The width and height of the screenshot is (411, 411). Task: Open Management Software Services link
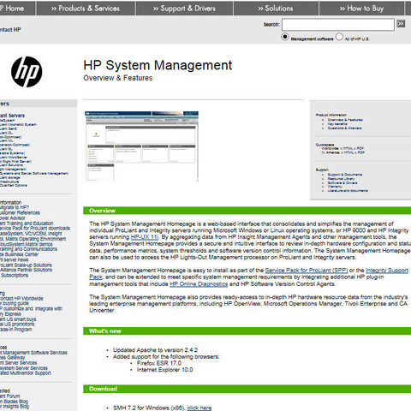tap(33, 353)
